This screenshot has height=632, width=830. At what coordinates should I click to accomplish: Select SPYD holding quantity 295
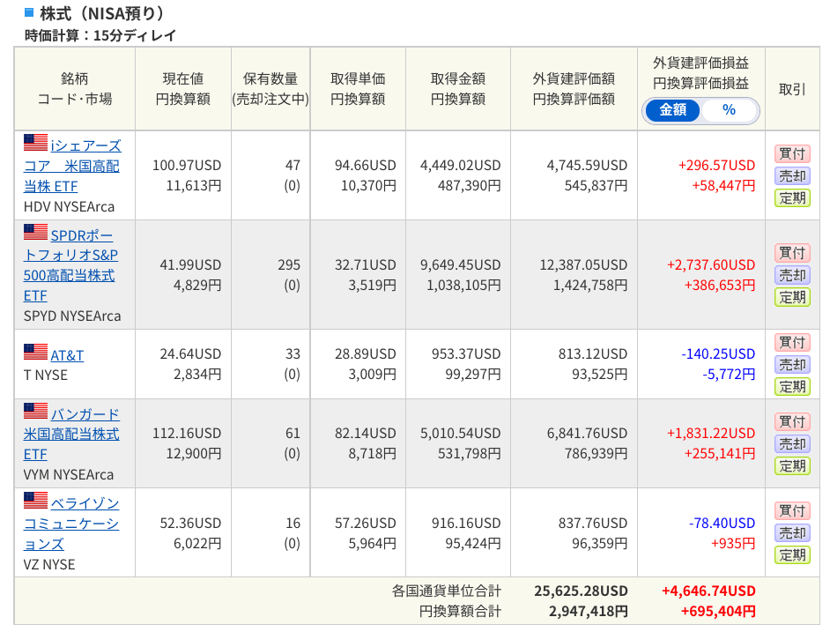coord(289,265)
